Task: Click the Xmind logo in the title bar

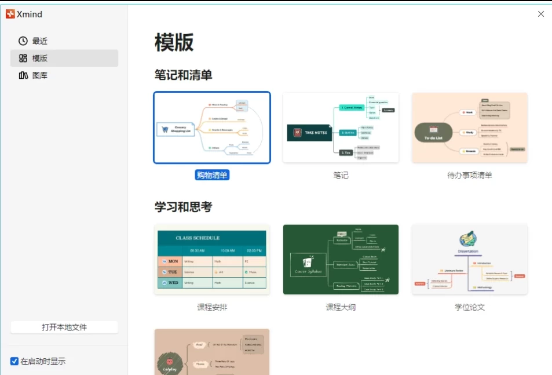Action: (10, 13)
